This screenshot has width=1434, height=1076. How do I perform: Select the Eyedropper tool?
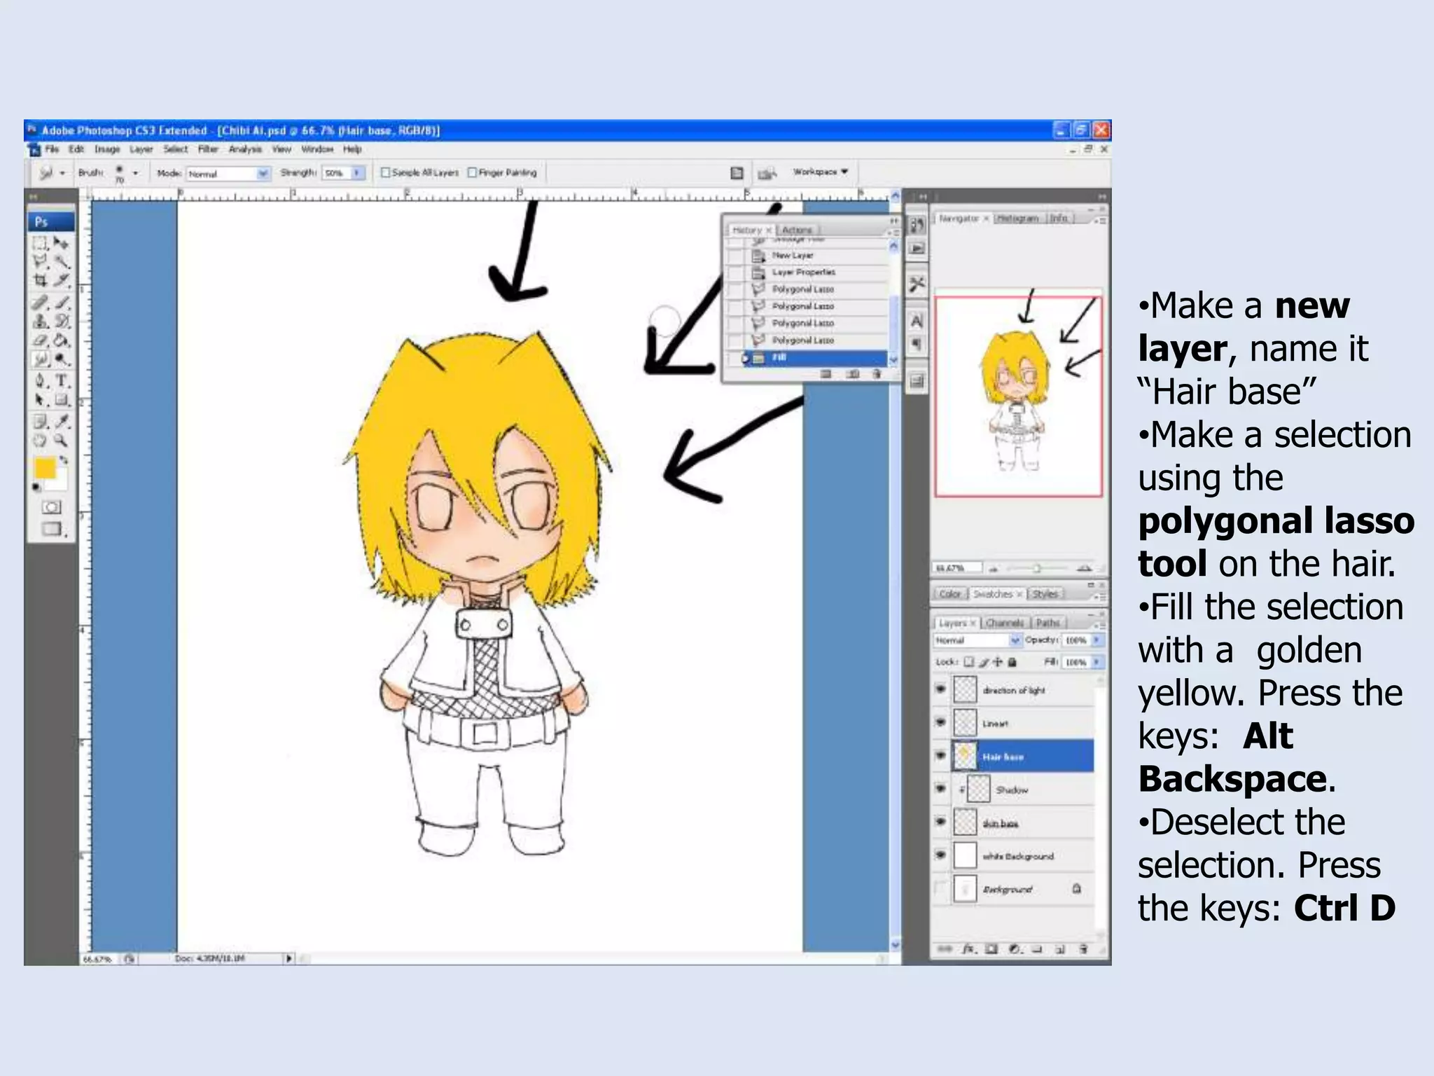pos(62,422)
